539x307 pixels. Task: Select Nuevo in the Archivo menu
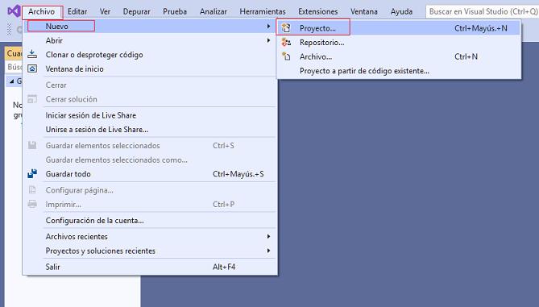point(150,26)
